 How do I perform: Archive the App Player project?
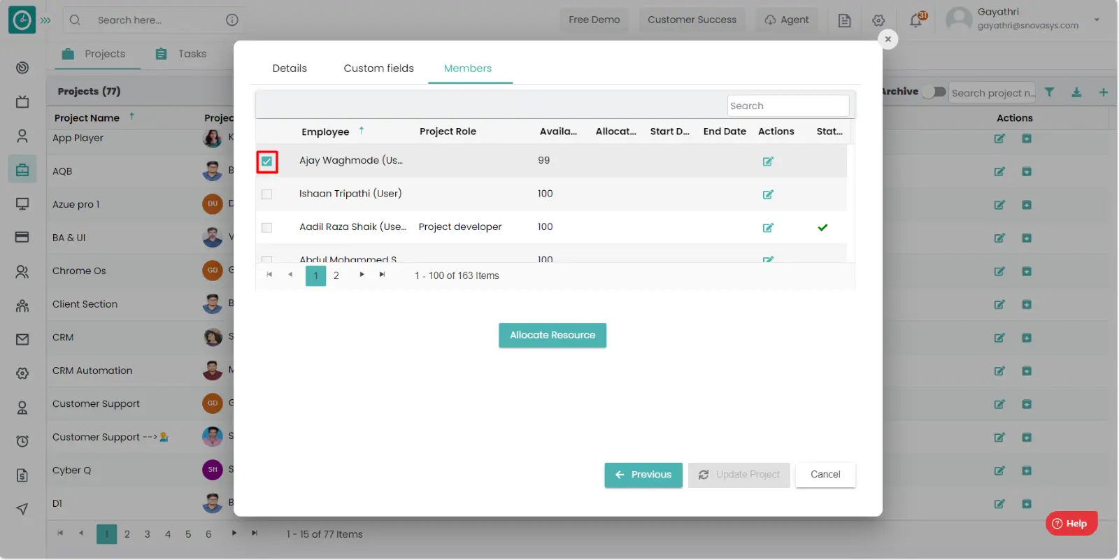coord(1027,138)
